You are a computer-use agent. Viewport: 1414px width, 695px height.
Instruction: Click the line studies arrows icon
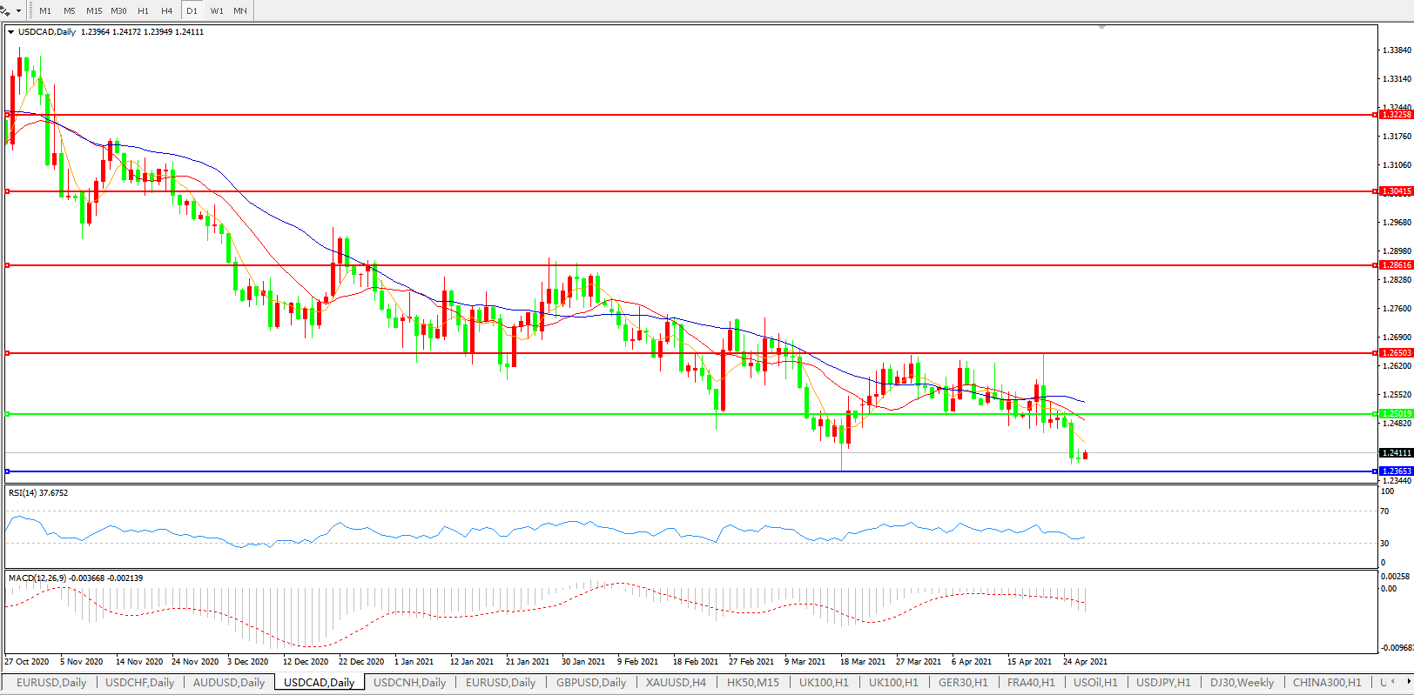tap(6, 10)
